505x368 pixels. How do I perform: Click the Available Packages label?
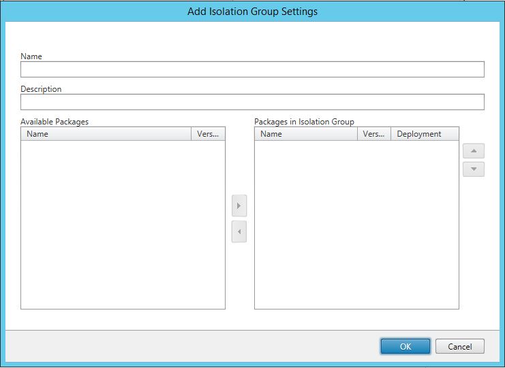pyautogui.click(x=55, y=122)
